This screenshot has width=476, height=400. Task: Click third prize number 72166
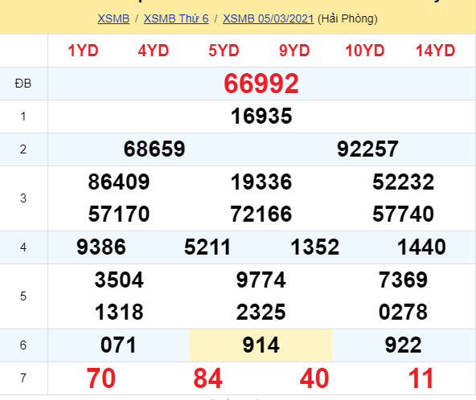(x=261, y=214)
